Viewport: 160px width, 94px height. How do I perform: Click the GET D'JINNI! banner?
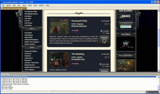(126, 11)
